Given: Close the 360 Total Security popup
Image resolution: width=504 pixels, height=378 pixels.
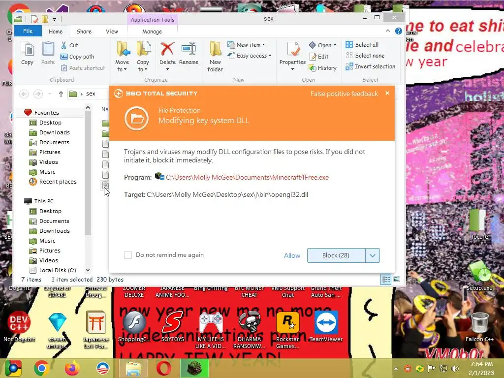Looking at the screenshot, I should 387,93.
